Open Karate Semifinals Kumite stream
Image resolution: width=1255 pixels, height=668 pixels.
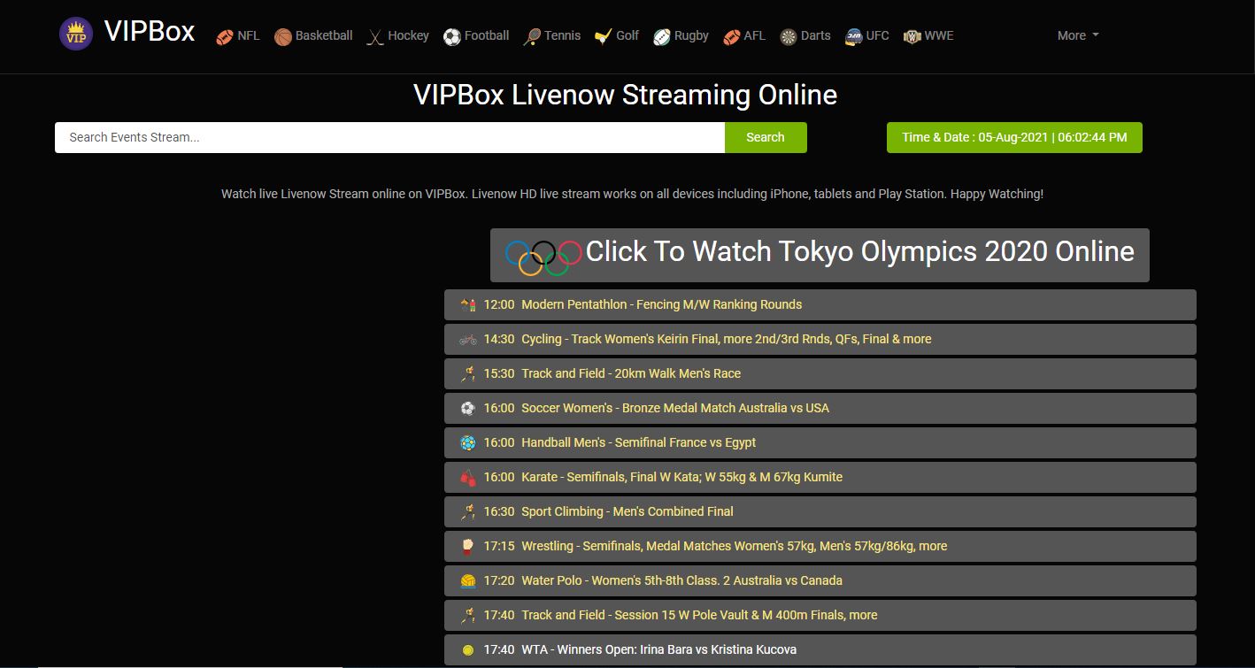(820, 477)
